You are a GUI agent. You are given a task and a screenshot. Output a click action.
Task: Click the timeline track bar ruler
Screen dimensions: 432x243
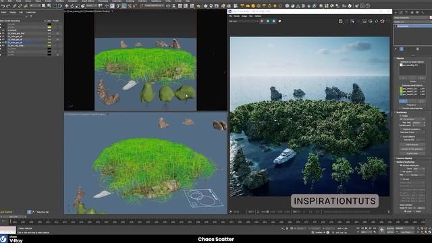(217, 222)
